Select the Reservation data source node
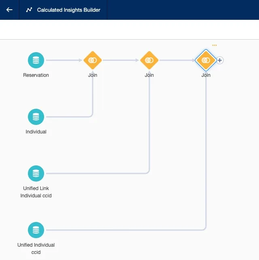The image size is (259, 260). 36,60
